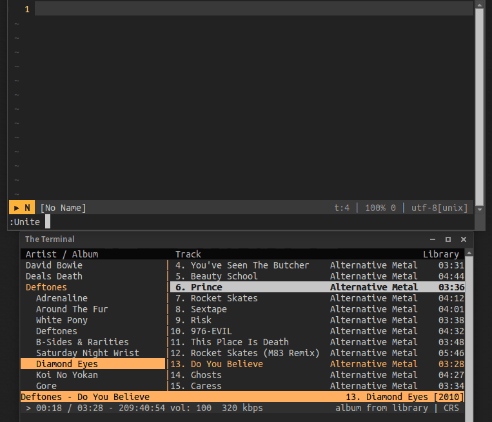
Task: Click the Track column header
Action: pos(188,254)
